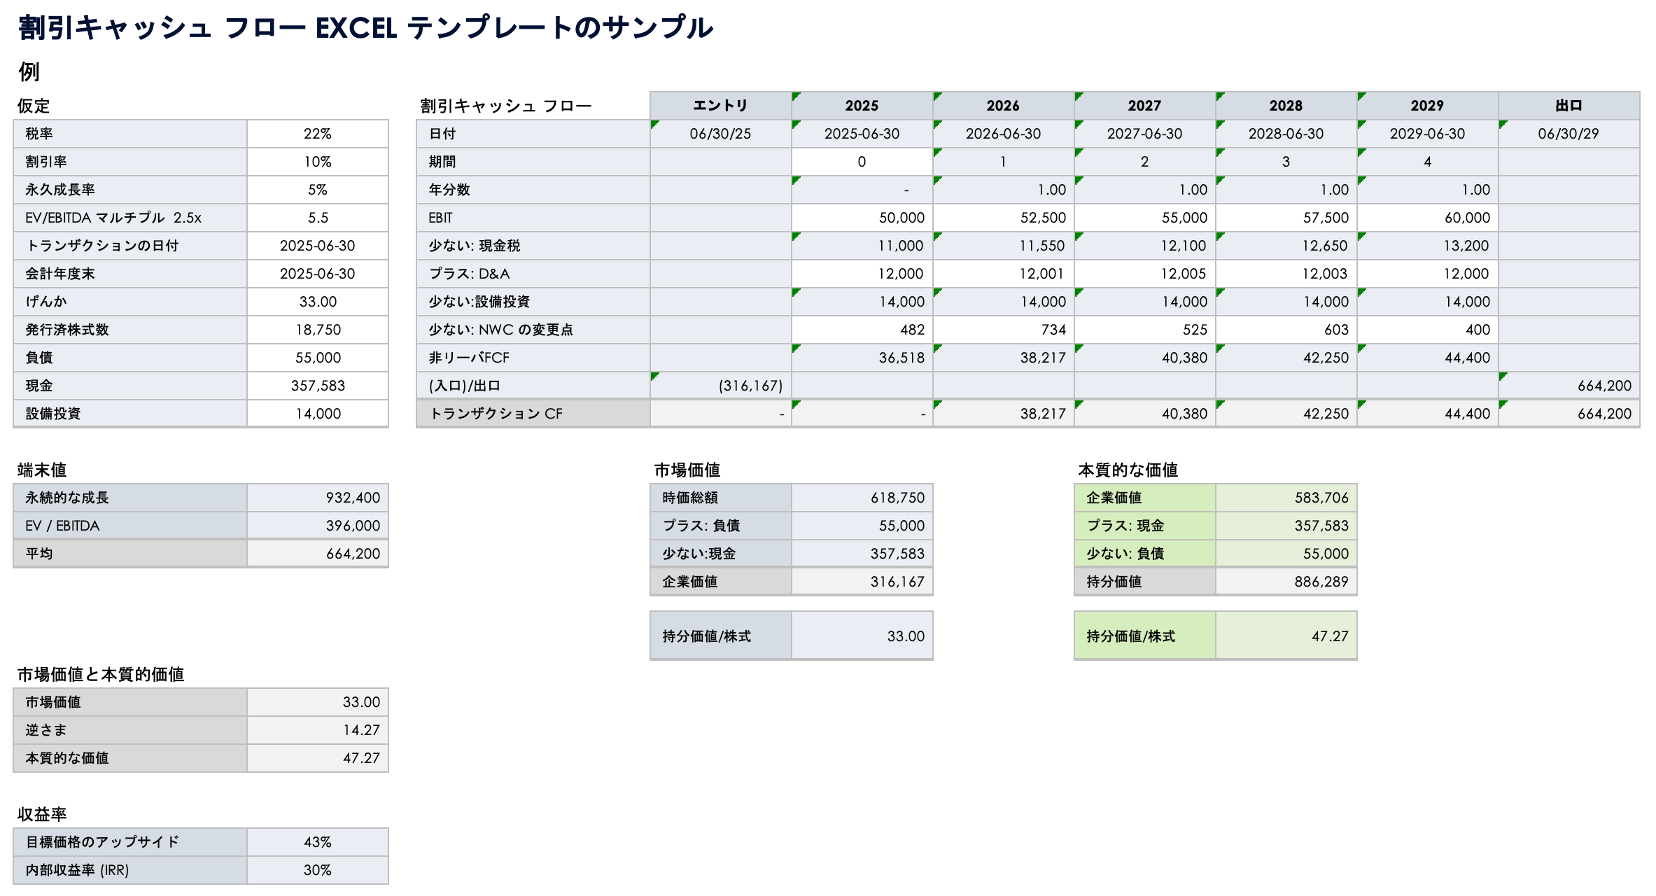Select the D&A value 12,005
This screenshot has height=896, width=1656.
pyautogui.click(x=1145, y=274)
